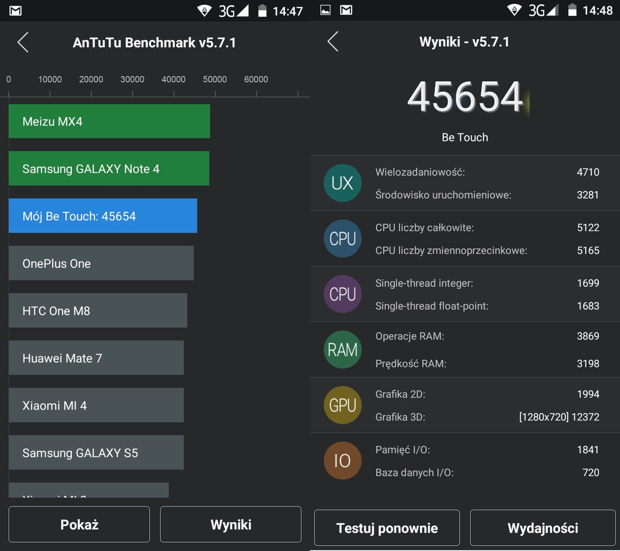This screenshot has height=551, width=620.
Task: Tap the left Wi-Fi status icon
Action: pos(204,11)
